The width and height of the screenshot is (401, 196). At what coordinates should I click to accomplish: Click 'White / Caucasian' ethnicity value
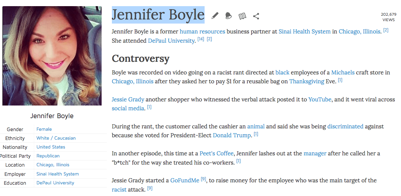point(56,138)
